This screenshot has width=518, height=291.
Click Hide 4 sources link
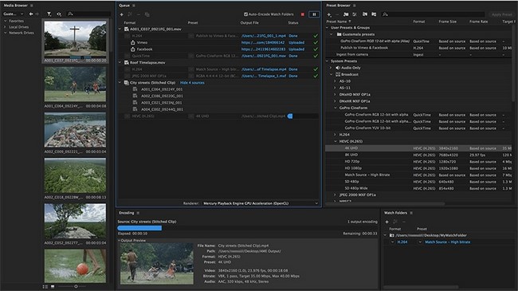pos(192,83)
